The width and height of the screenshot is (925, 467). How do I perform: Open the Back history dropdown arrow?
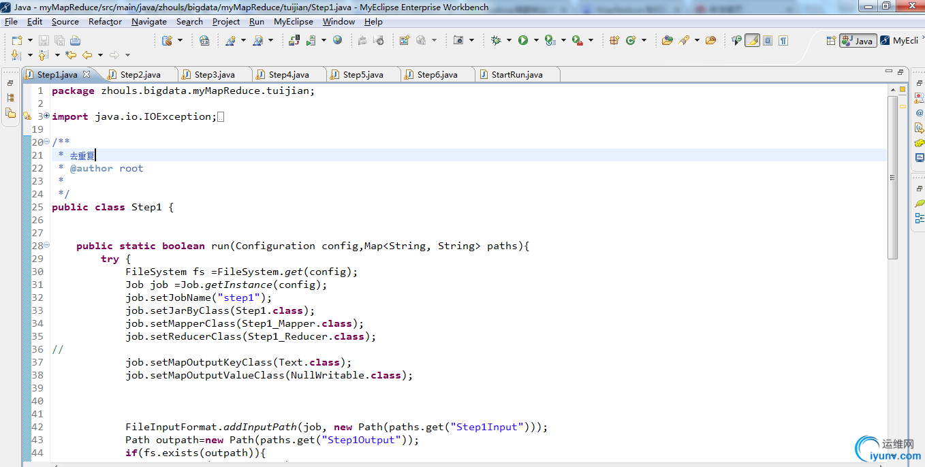pos(100,55)
